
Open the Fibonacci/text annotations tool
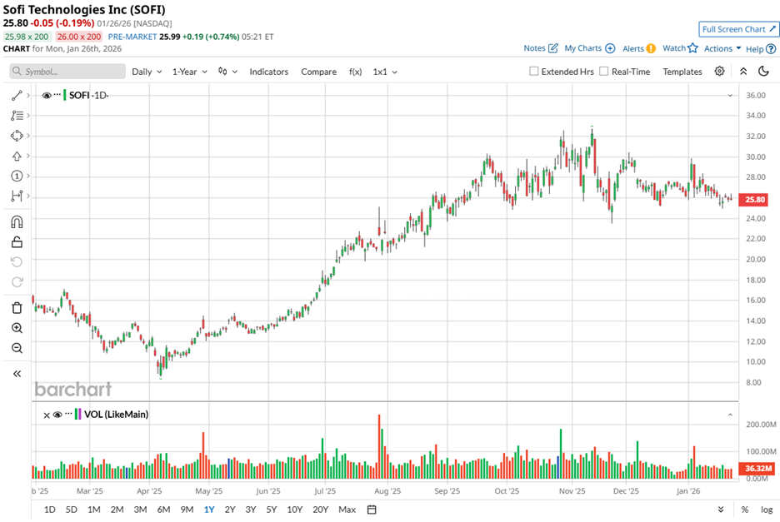17,116
